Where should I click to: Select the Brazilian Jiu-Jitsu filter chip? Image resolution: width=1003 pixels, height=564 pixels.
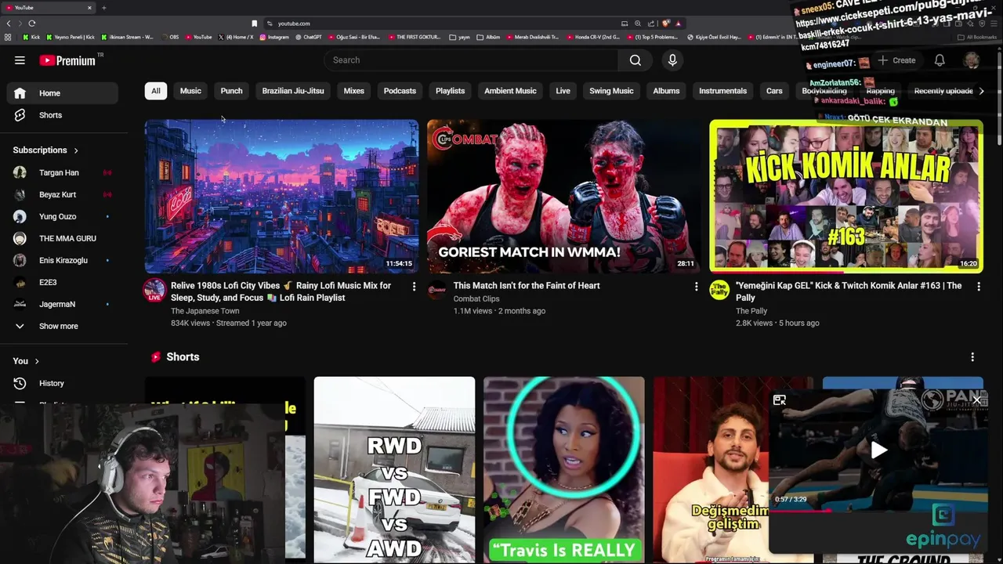(293, 91)
